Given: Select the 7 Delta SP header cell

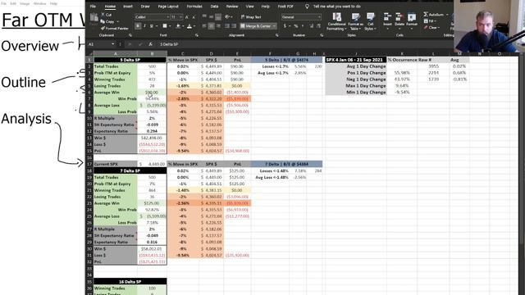Looking at the screenshot, I should 130,171.
